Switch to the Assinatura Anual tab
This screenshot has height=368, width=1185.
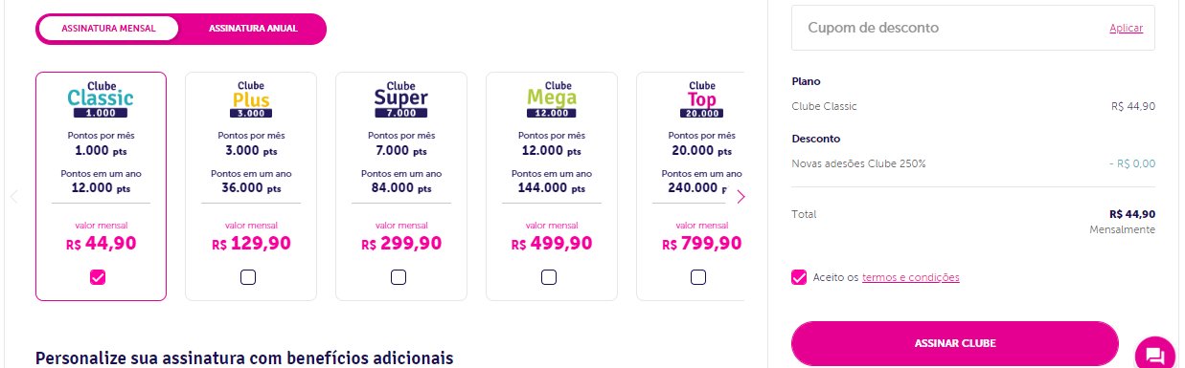[253, 29]
